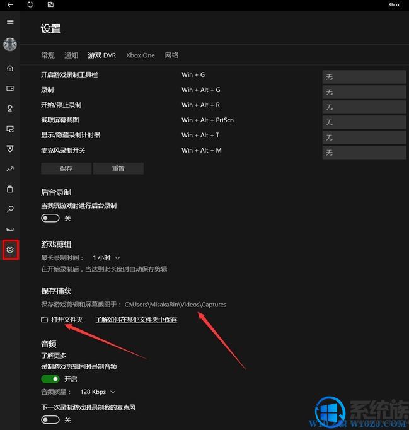Click the fullscreen icon in title bar

tap(50, 4)
